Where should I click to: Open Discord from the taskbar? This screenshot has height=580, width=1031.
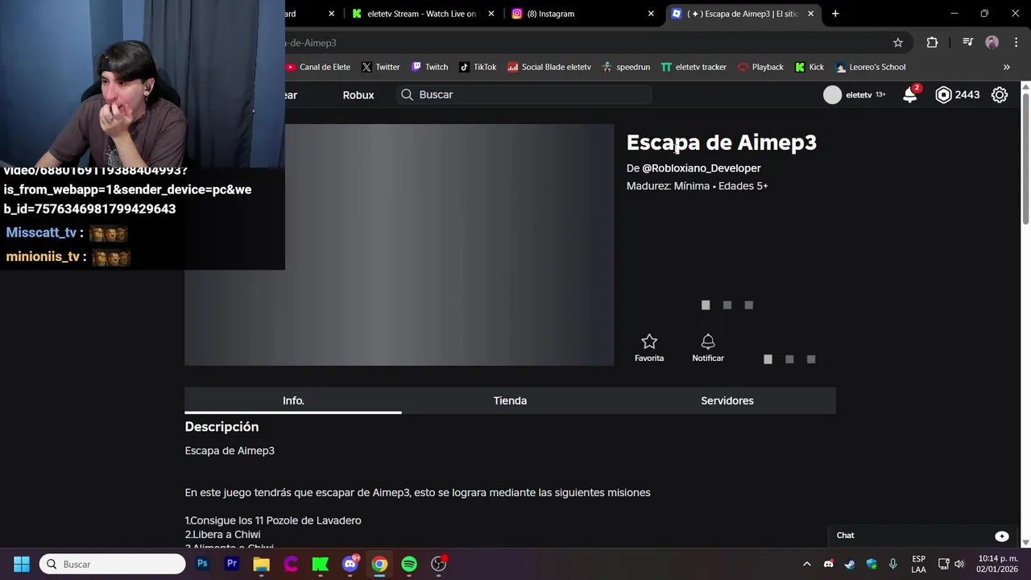[x=350, y=564]
